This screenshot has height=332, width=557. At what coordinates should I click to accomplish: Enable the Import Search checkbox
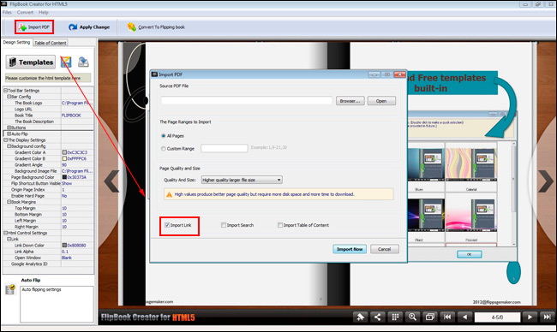click(224, 225)
